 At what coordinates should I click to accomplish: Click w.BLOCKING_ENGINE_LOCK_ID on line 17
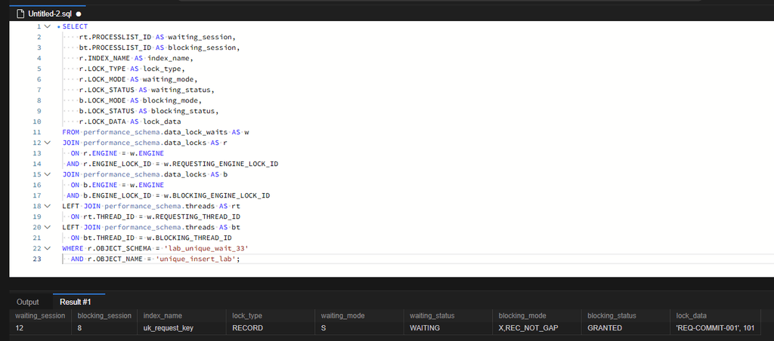(217, 195)
